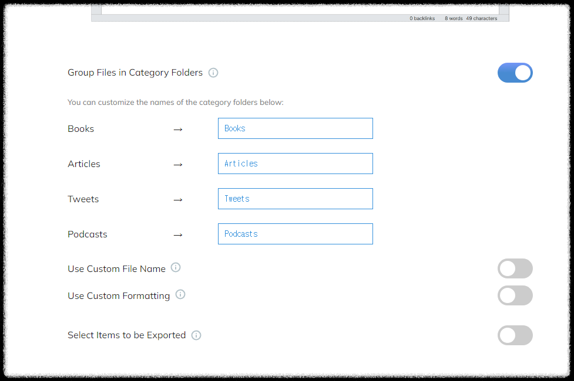Focus the Books folder name field
Image resolution: width=574 pixels, height=381 pixels.
coord(296,128)
